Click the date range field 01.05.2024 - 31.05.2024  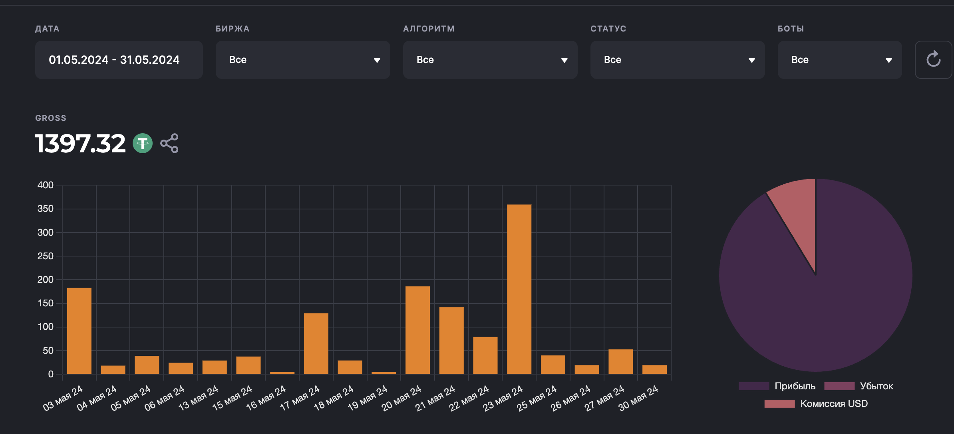pyautogui.click(x=119, y=60)
